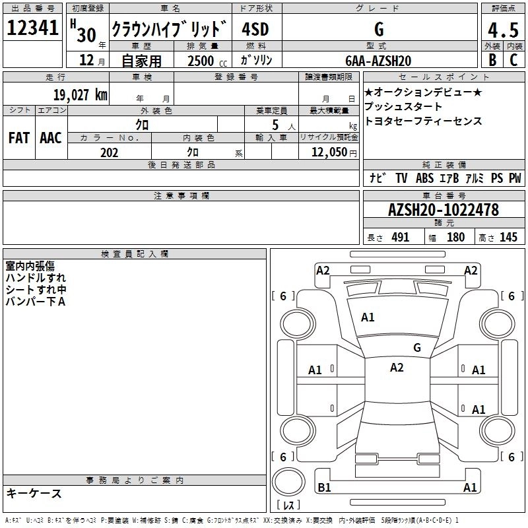Click the TV equipment item
Viewport: 528px width, 528px height.
[401, 178]
